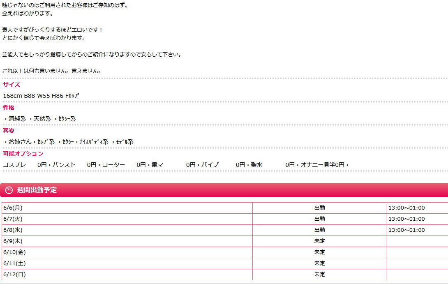448x284 pixels.
Task: Click the 6/8(水) date row
Action: tap(13, 230)
